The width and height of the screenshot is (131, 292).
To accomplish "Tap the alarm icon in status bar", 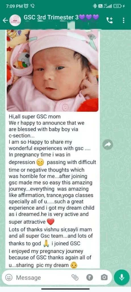I will coord(26,6).
